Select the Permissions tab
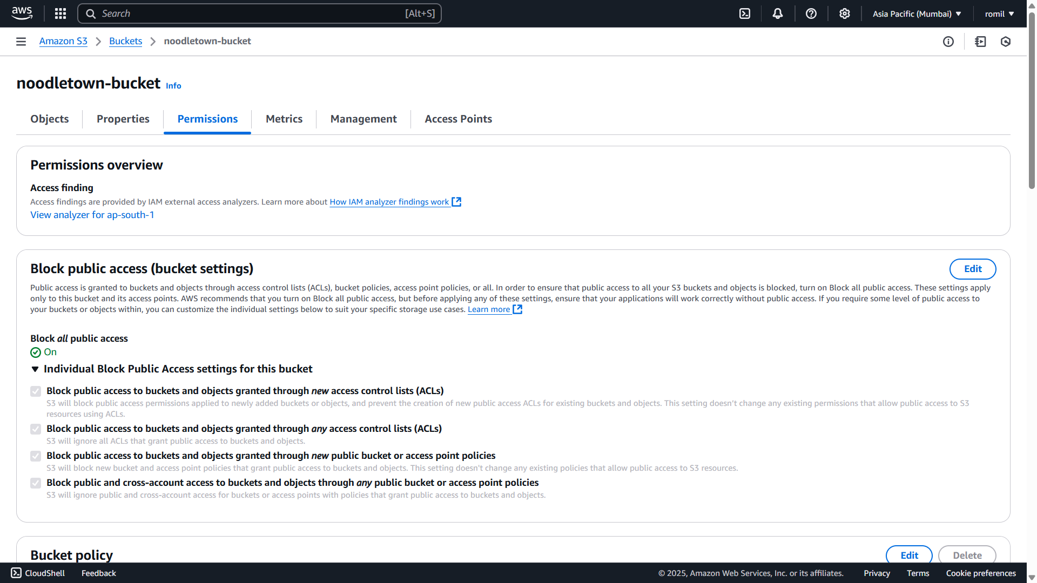 [207, 119]
